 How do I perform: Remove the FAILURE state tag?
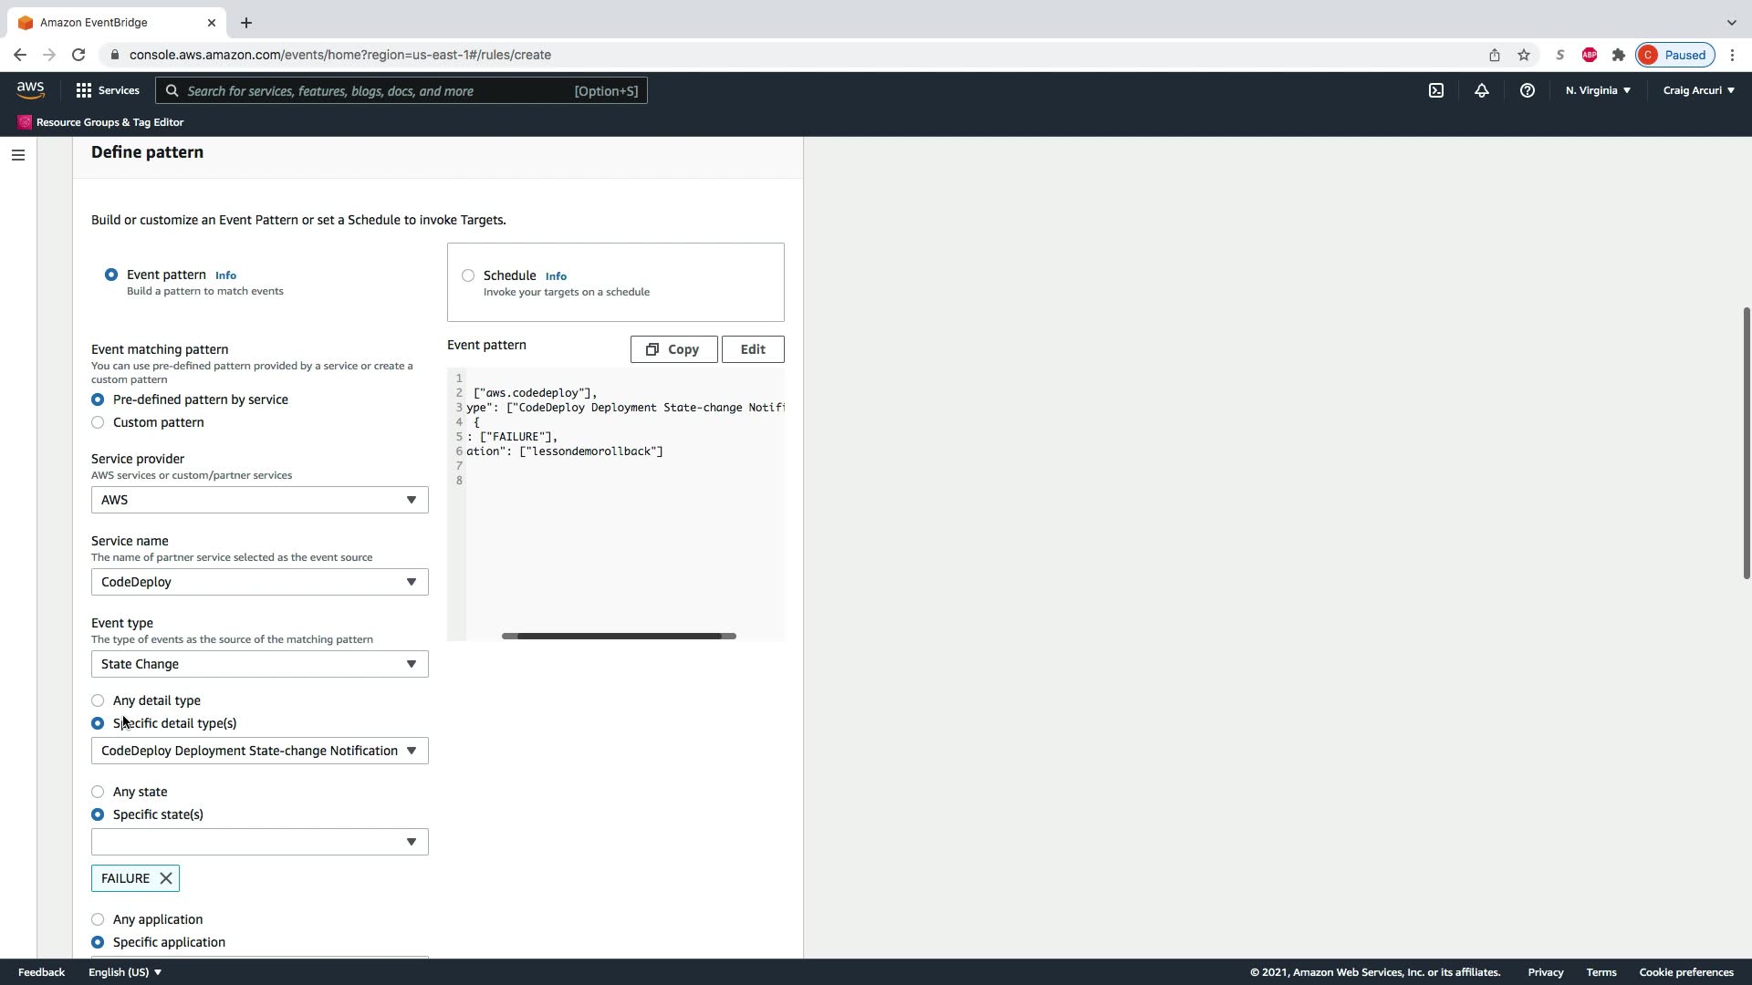pos(166,878)
